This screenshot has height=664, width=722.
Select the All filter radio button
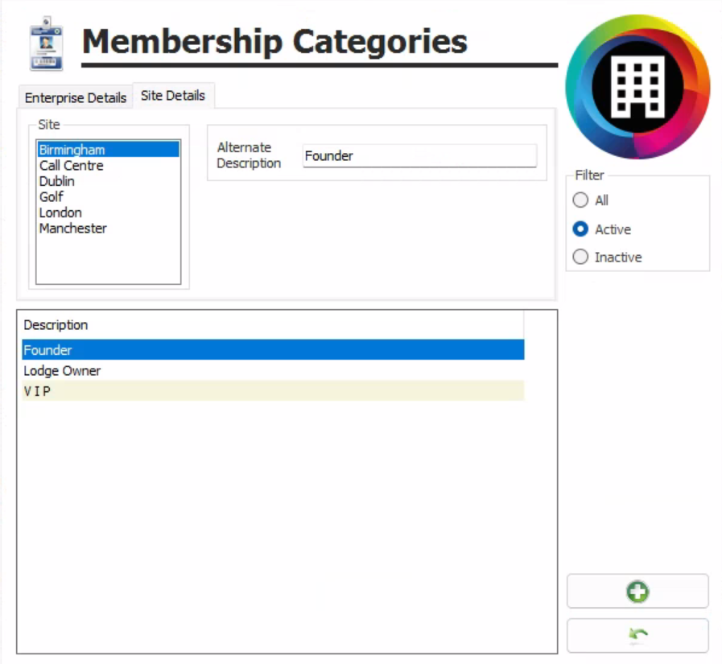pos(580,200)
